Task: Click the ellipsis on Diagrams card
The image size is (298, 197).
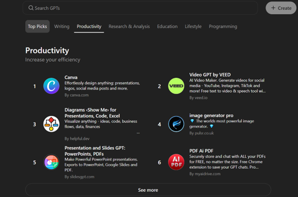Action: coord(138,133)
